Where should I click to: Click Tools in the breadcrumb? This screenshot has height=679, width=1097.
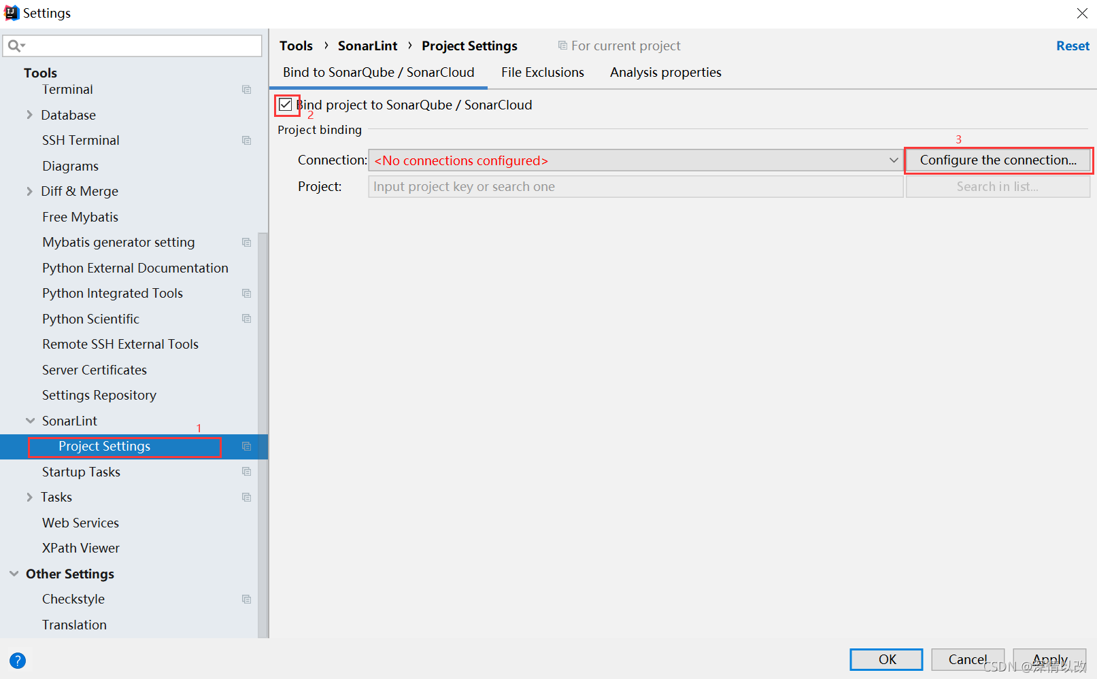pyautogui.click(x=297, y=46)
